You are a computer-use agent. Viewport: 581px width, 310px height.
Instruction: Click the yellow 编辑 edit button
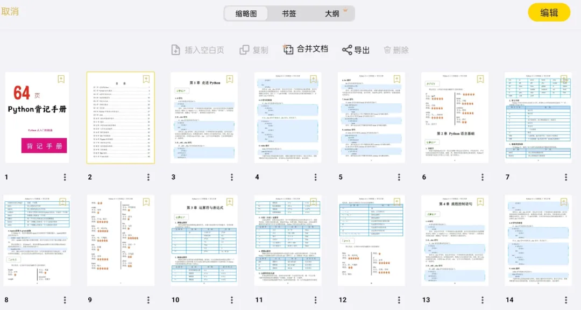pyautogui.click(x=549, y=12)
